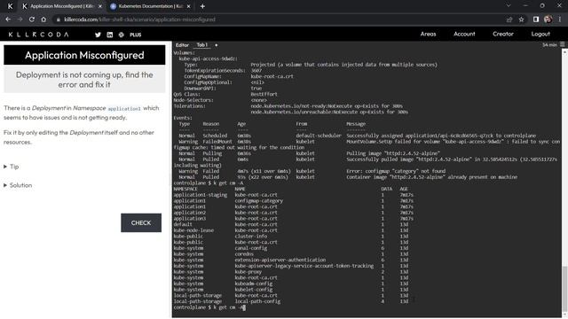Open the Discord icon next to PLUS
Image resolution: width=568 pixels, height=319 pixels.
point(122,35)
